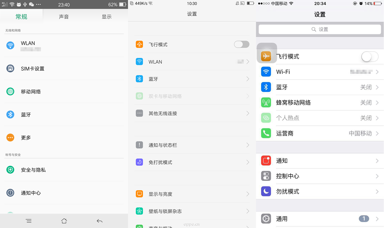The height and width of the screenshot is (228, 384).
Task: Tap the Wi-Fi icon in right phone
Action: pos(266,72)
